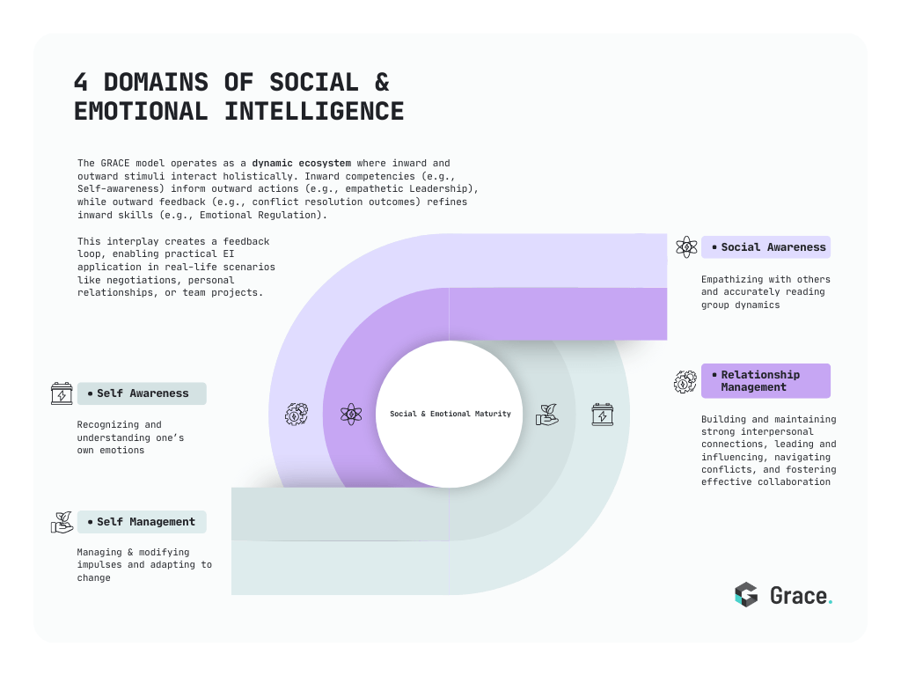Click the 'Managing & modifying impulses' description text

(144, 565)
